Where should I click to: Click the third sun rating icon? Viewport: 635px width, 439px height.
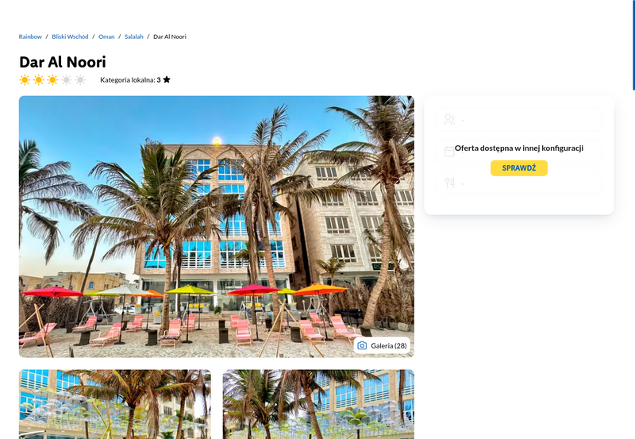coord(52,79)
